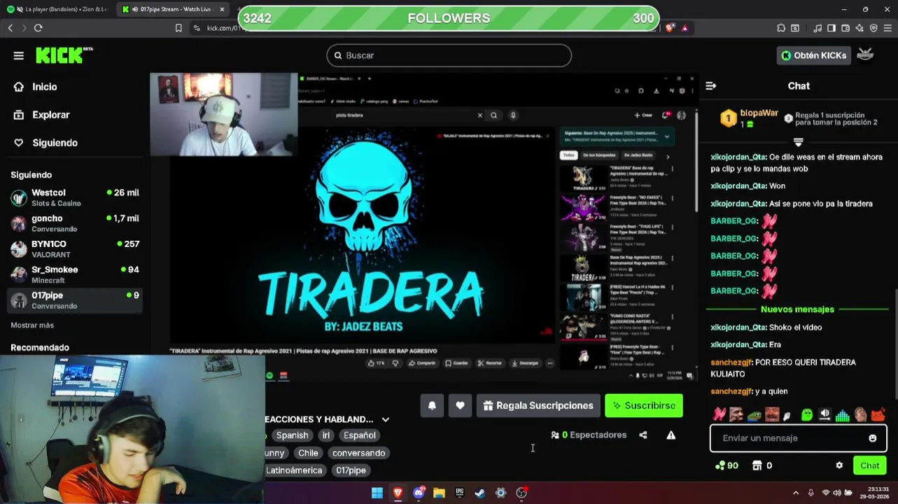Switch to the Spotify La player browser tab

(x=56, y=9)
